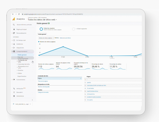Click Título de la página link
Image resolution: width=159 pixels, height=122 pixels.
(x=43, y=81)
